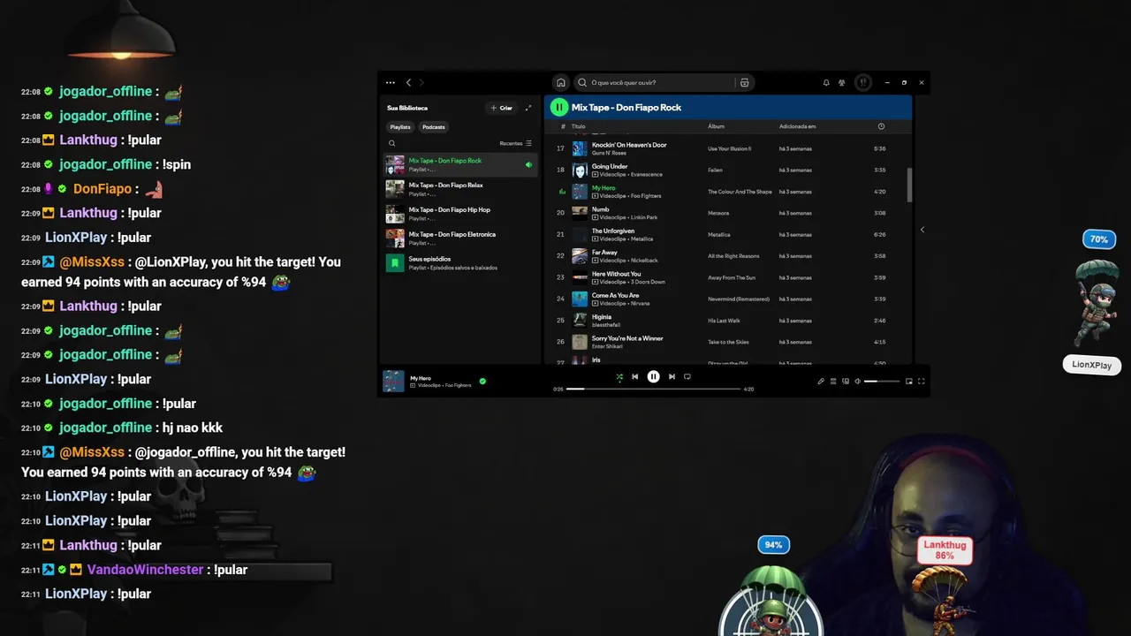
Task: Open the Guns N' Roses artist link
Action: [608, 153]
